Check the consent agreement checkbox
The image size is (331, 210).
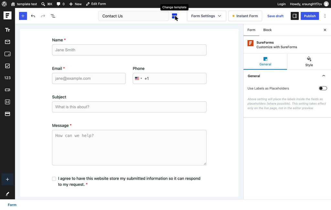click(54, 179)
